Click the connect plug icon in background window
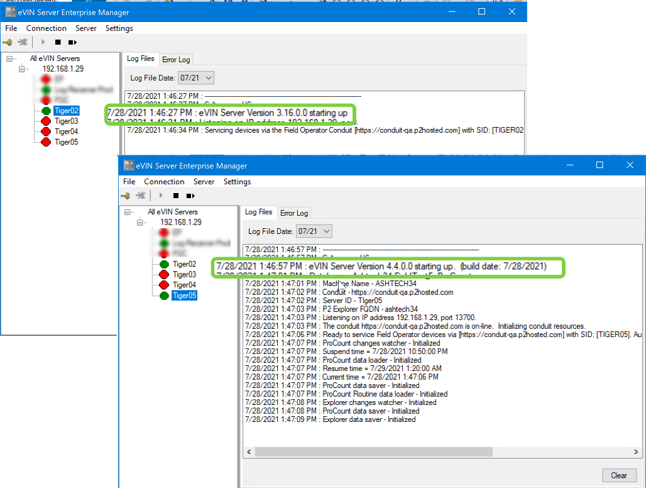Image resolution: width=646 pixels, height=488 pixels. pos(8,43)
